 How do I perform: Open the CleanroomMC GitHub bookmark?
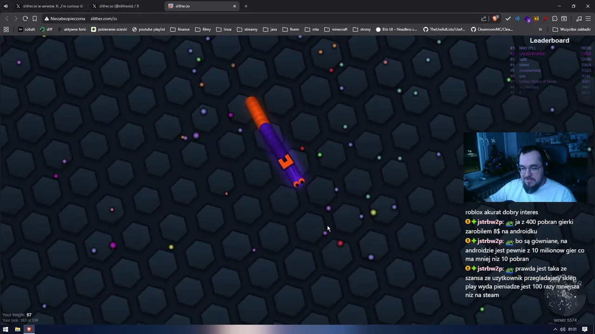492,29
